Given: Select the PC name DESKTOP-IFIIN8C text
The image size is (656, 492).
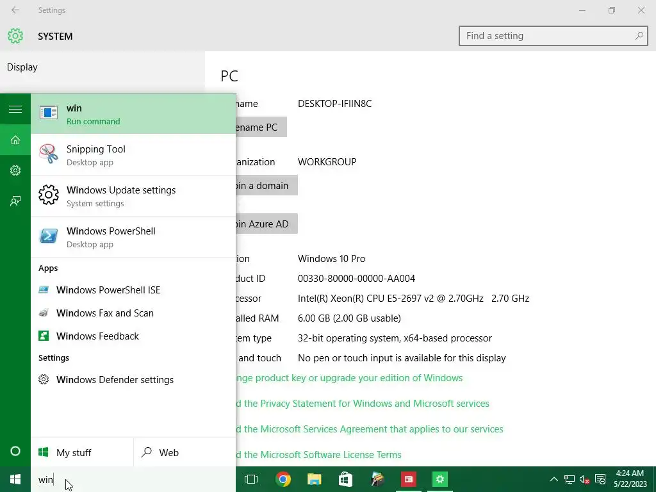Looking at the screenshot, I should (334, 103).
